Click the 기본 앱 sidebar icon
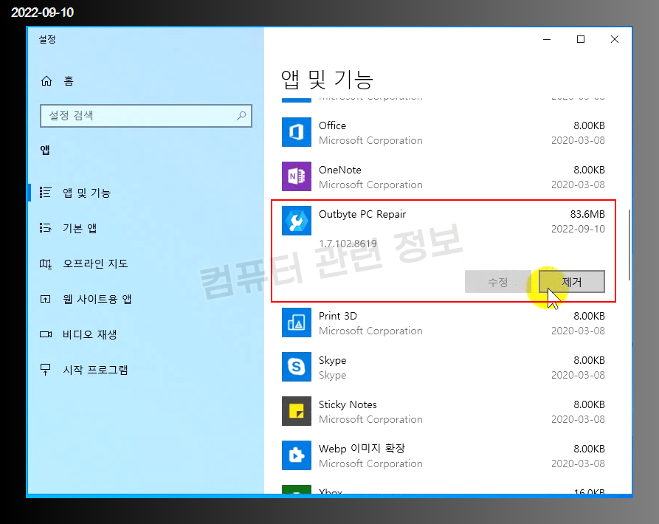Viewport: 659px width, 524px height. click(46, 228)
